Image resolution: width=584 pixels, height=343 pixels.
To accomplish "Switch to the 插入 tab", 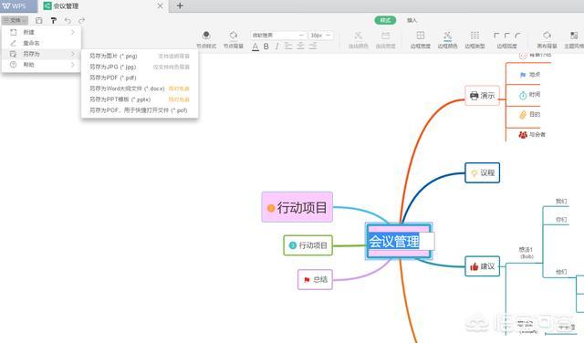I will tap(412, 20).
